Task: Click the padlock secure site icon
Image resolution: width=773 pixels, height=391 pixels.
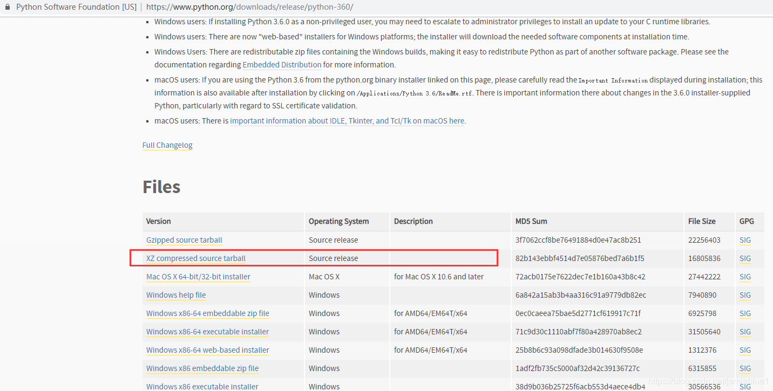Action: [x=8, y=7]
